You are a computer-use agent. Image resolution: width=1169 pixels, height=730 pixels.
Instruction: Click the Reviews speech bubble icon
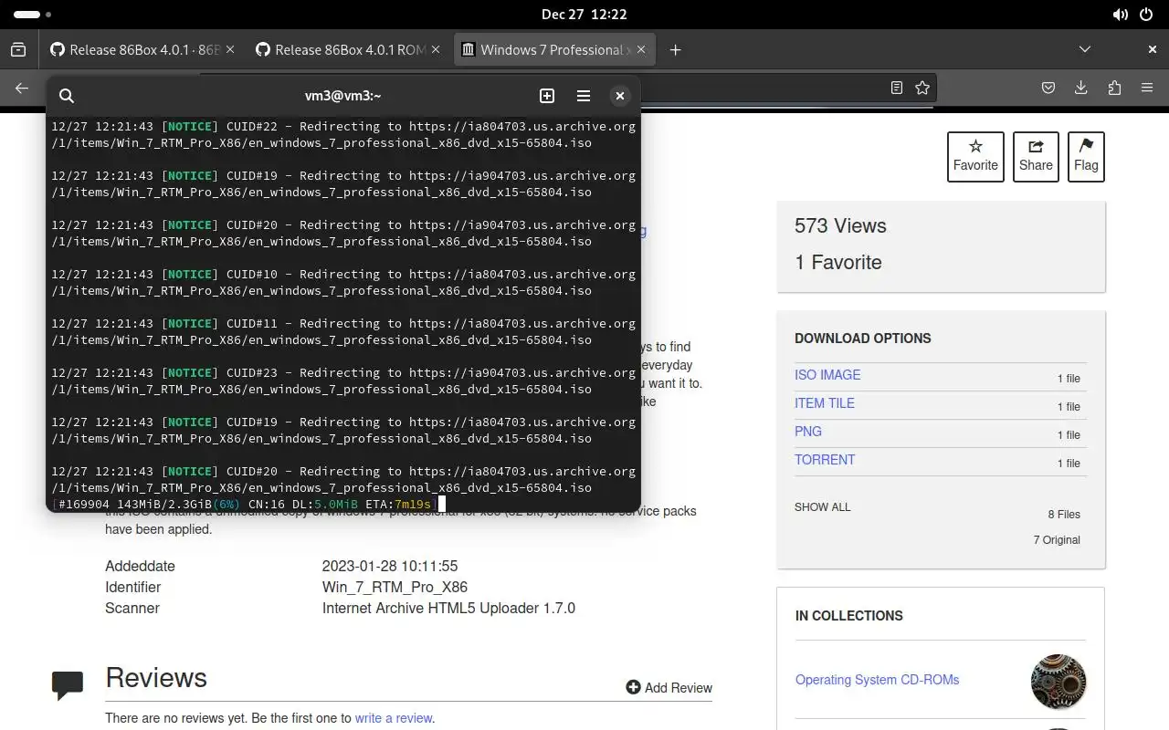click(68, 685)
